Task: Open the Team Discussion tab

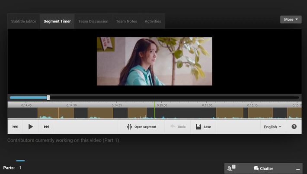Action: coord(93,21)
